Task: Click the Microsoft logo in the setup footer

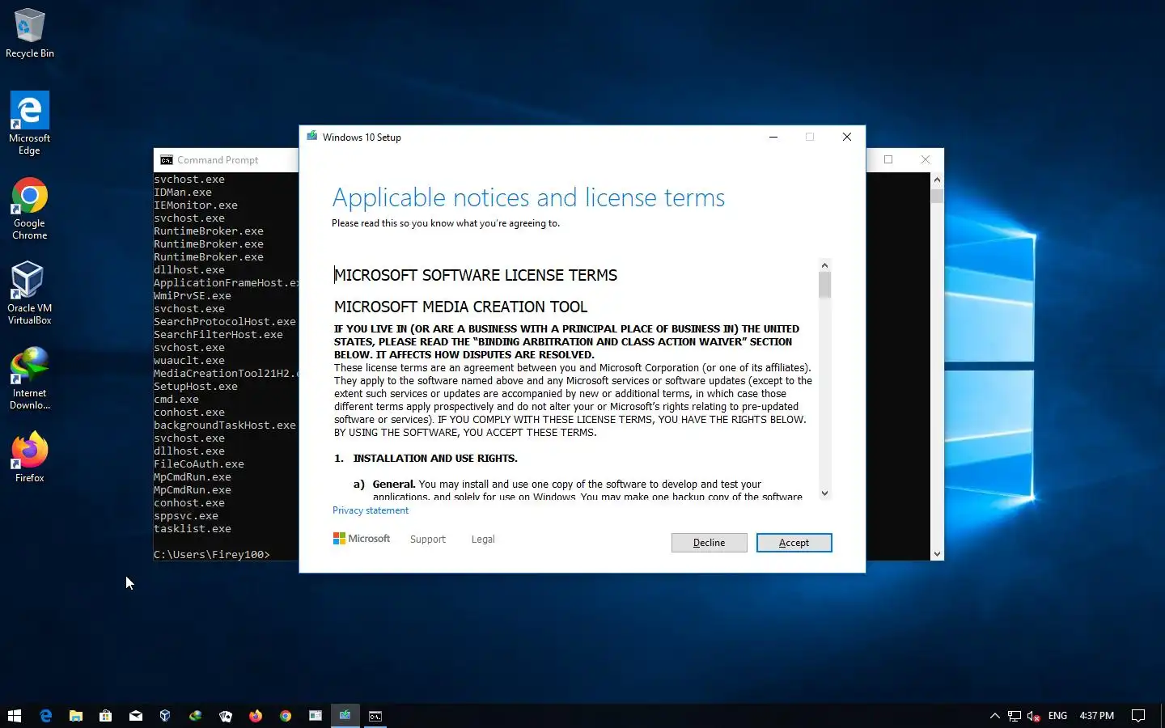Action: (362, 539)
